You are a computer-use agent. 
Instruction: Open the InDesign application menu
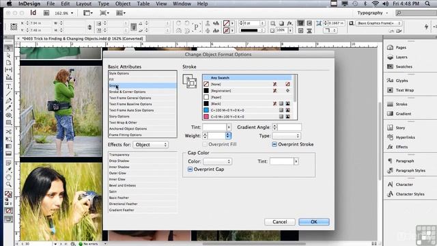pos(29,3)
